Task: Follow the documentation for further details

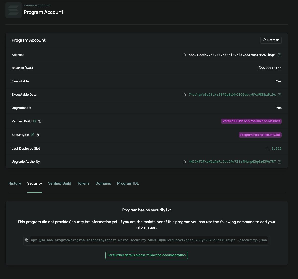Action: 147,255
